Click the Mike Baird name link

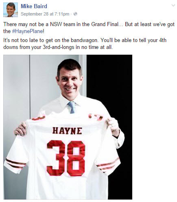point(34,6)
